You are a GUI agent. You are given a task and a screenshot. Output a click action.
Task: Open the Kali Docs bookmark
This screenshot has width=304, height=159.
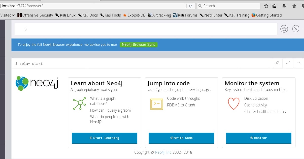tap(87, 15)
